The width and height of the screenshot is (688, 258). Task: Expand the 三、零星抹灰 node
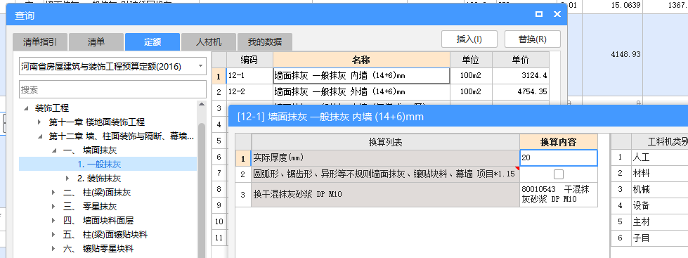(x=54, y=207)
